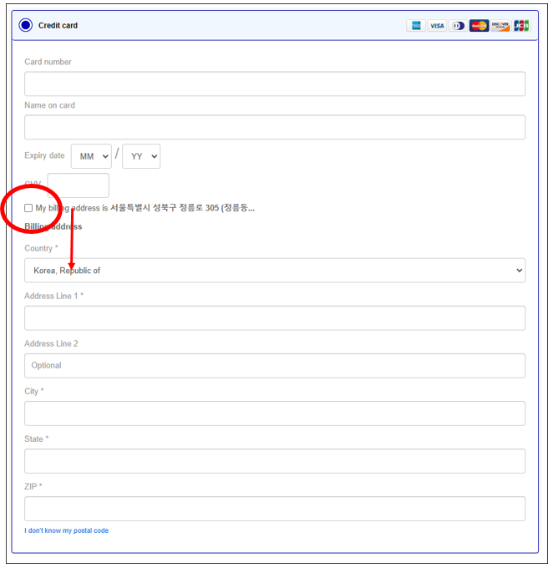The image size is (553, 568).
Task: Check the 'My billing address is' checkbox
Action: 29,208
